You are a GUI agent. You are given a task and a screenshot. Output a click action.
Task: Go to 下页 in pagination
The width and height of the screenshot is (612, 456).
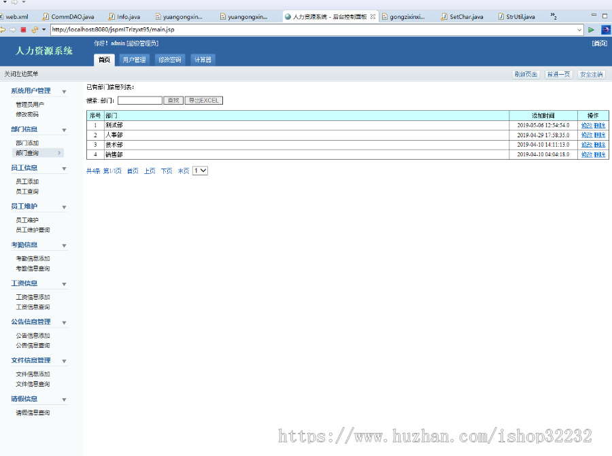click(167, 171)
